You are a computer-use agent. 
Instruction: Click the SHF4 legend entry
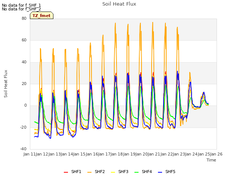143,172
